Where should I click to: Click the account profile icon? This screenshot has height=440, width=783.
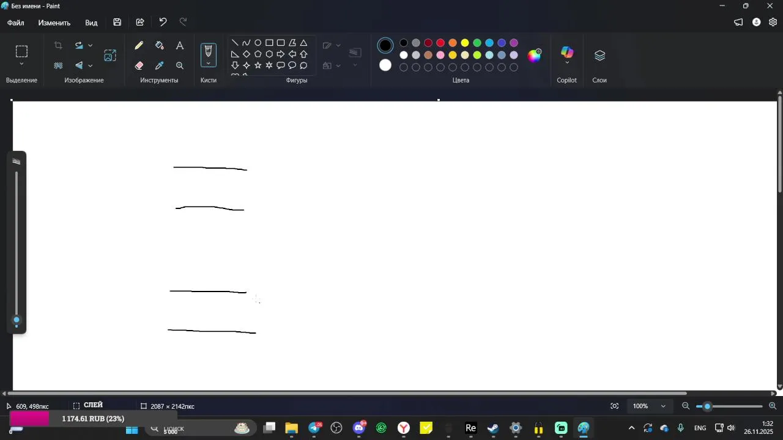(757, 22)
